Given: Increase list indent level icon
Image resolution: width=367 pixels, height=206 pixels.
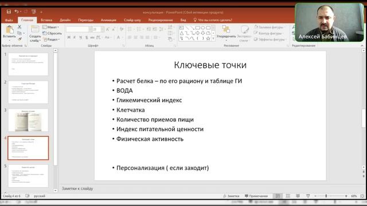Looking at the screenshot, I should (154, 29).
